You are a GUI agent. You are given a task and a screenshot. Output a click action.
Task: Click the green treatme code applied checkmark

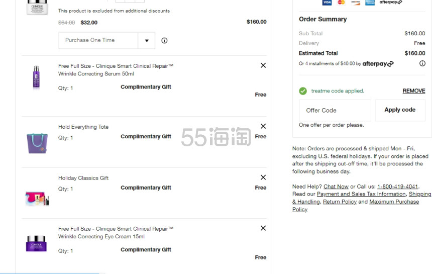[x=303, y=90]
